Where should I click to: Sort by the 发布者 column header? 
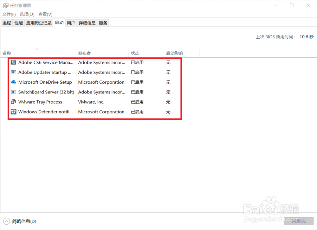coord(102,53)
